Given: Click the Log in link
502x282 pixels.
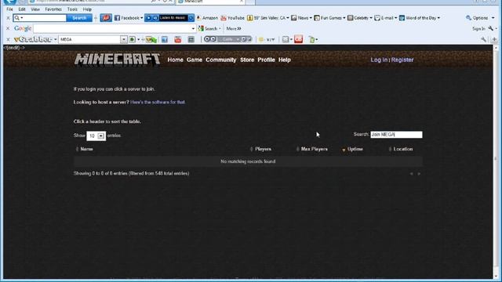Looking at the screenshot, I should 379,60.
